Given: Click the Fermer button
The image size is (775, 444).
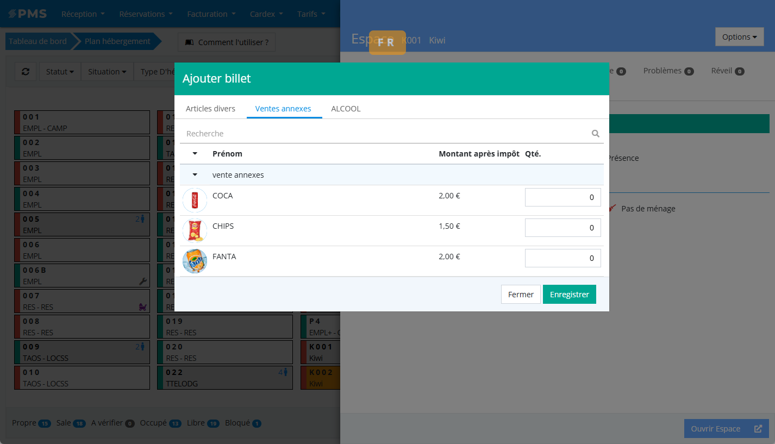Looking at the screenshot, I should [x=521, y=295].
